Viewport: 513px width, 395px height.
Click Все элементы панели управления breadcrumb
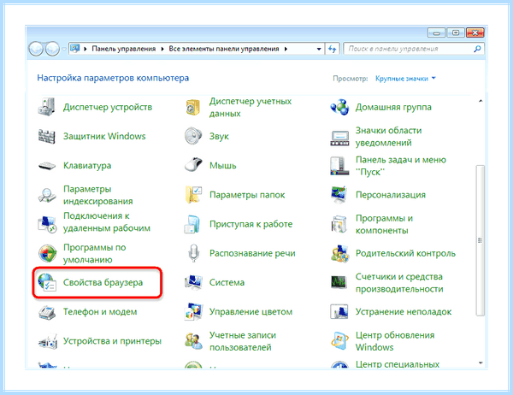click(224, 49)
